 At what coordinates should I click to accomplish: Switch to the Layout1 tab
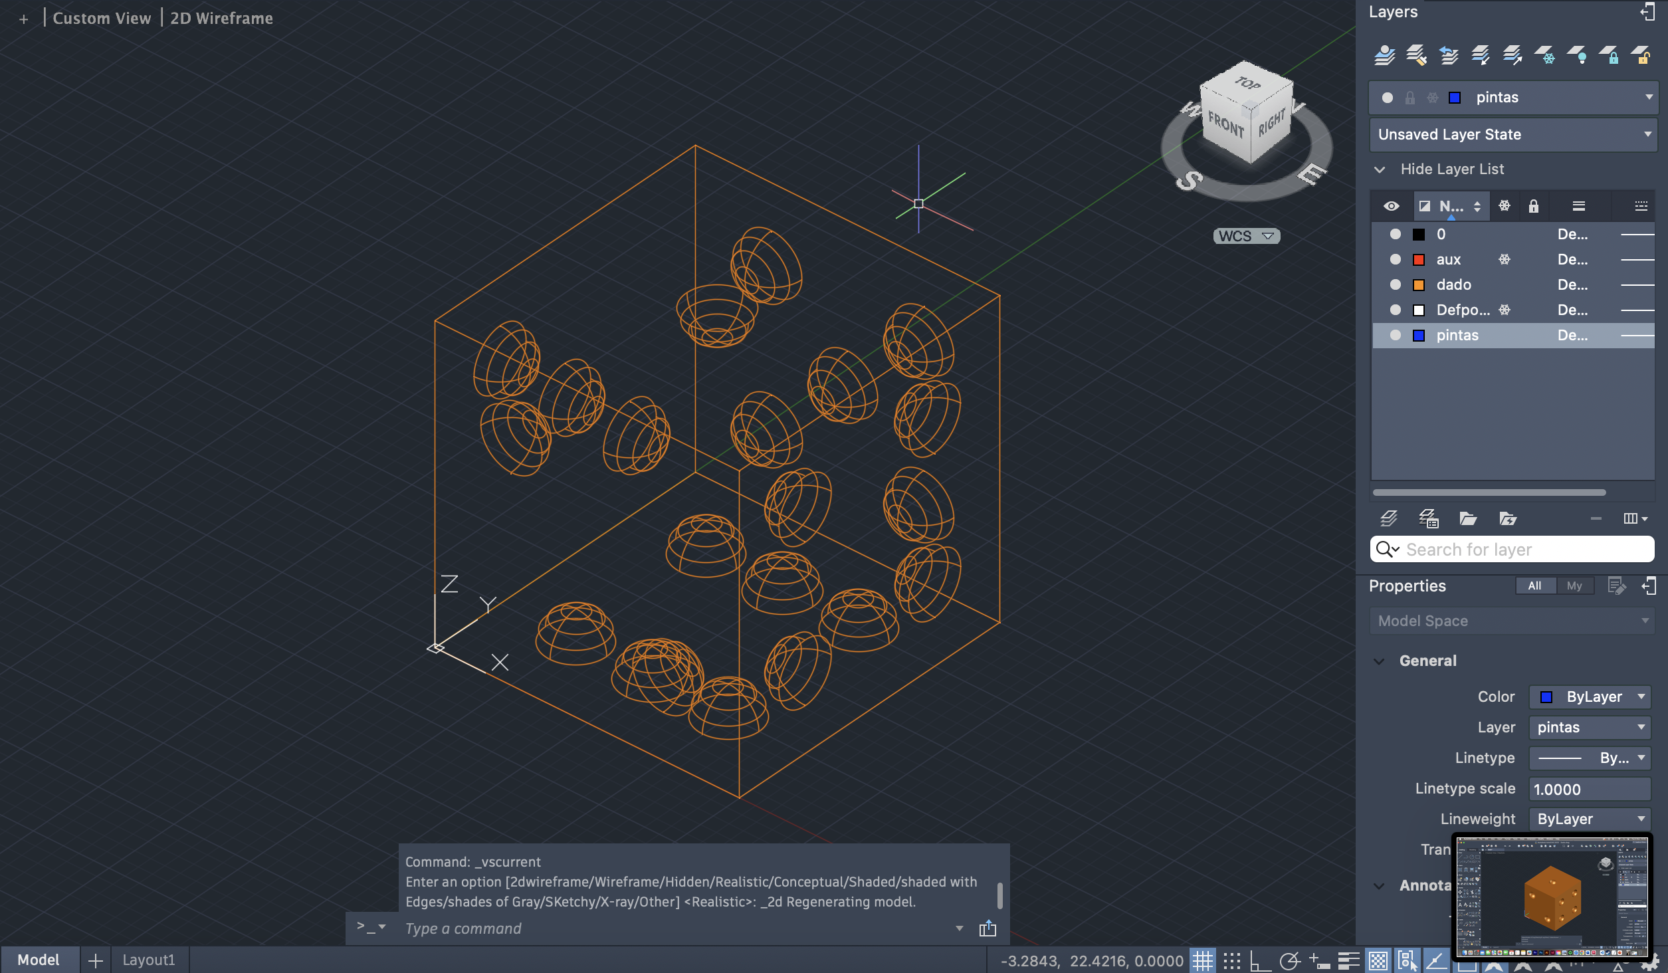point(149,960)
